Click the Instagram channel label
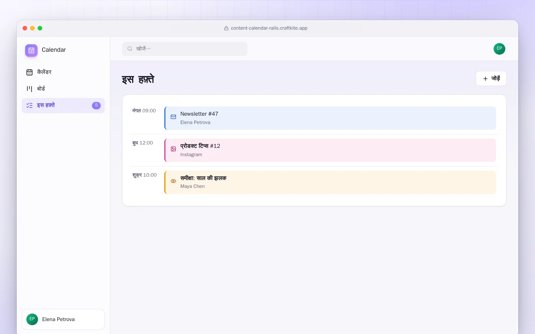 (x=191, y=154)
